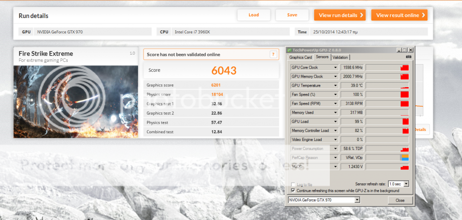Click View run details button
Viewport: 462px width, 220px height.
tap(339, 15)
